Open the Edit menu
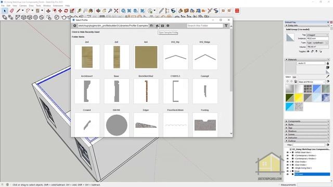 pos(8,6)
